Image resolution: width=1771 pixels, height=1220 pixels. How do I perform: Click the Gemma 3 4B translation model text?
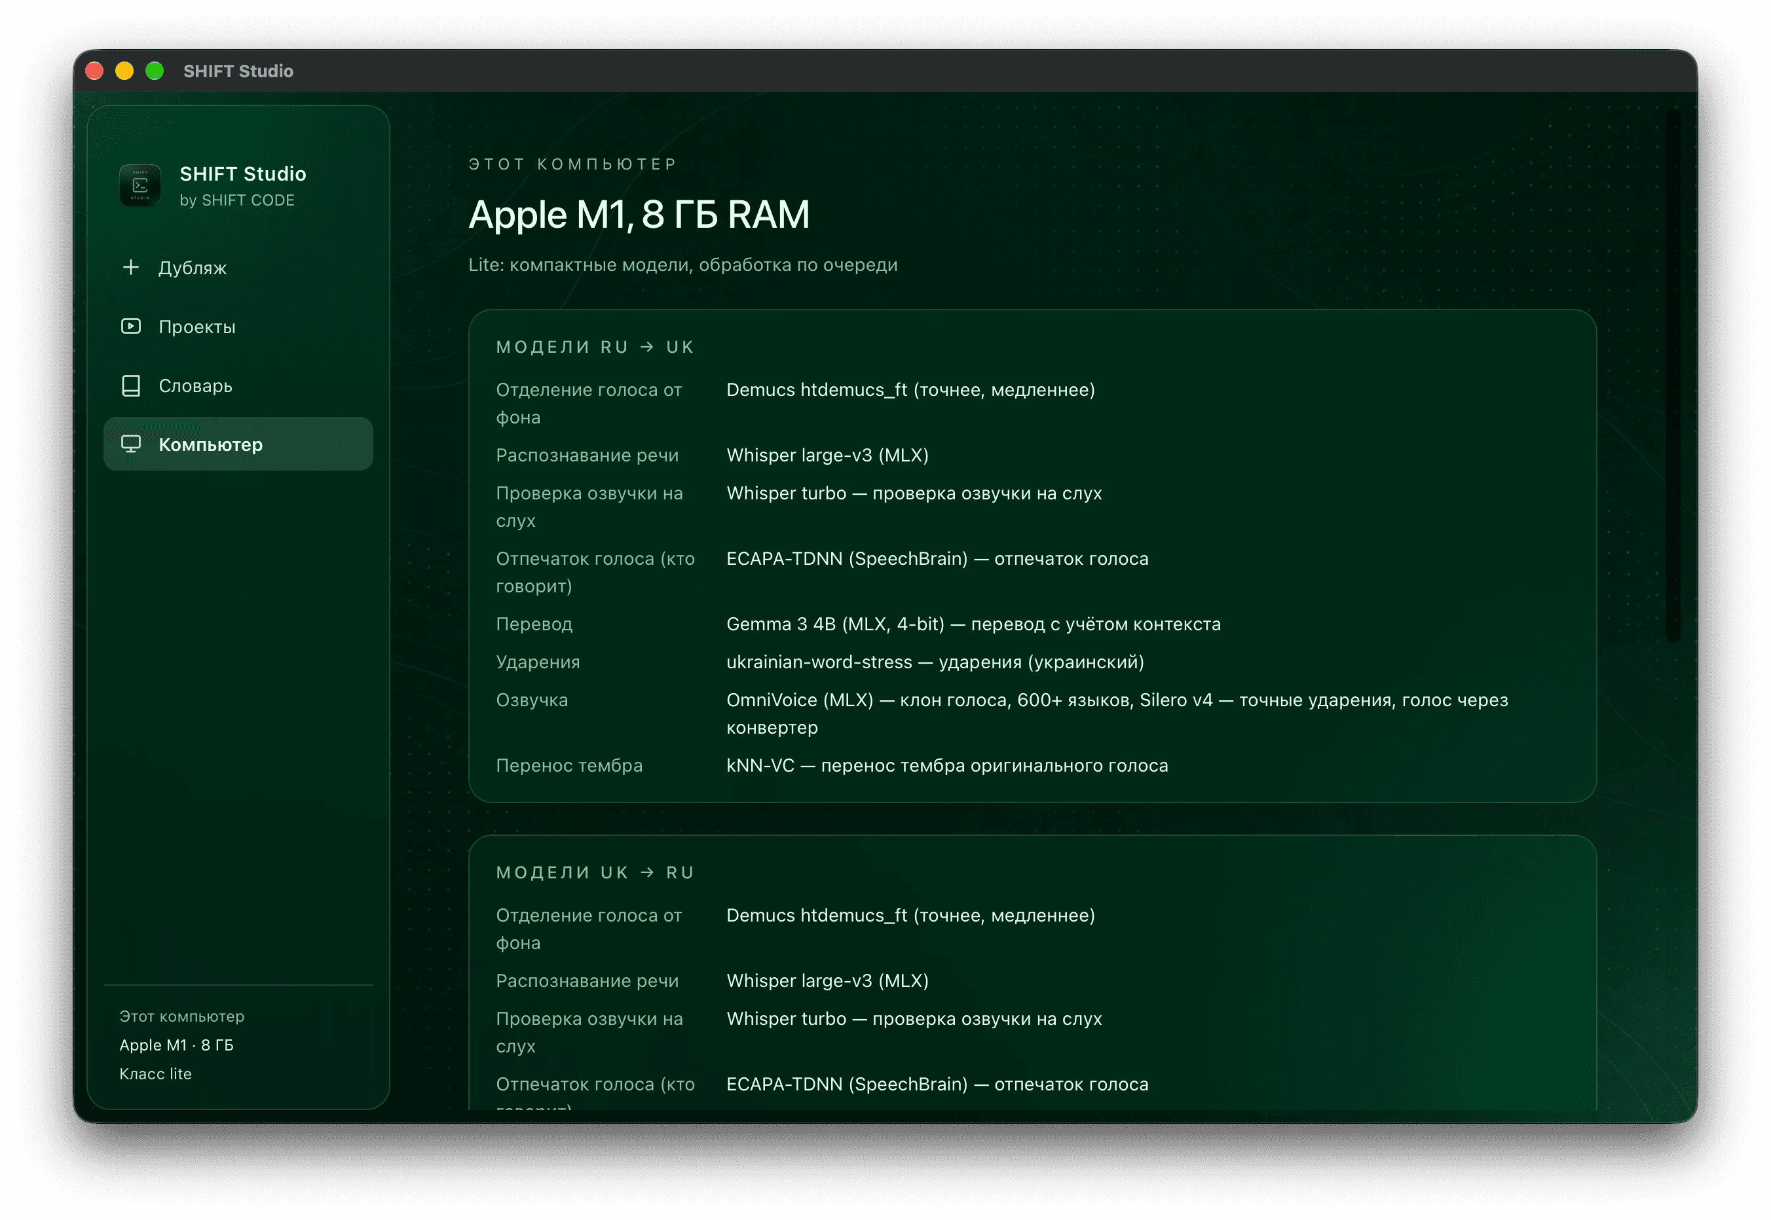coord(974,624)
